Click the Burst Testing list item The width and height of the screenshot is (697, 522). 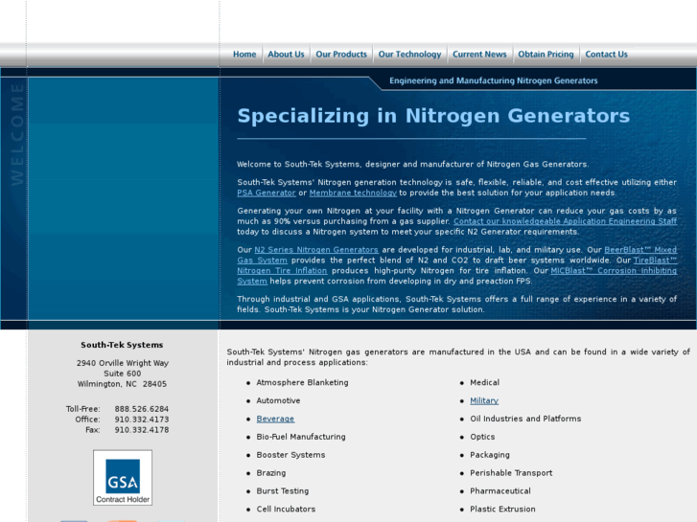pyautogui.click(x=283, y=491)
